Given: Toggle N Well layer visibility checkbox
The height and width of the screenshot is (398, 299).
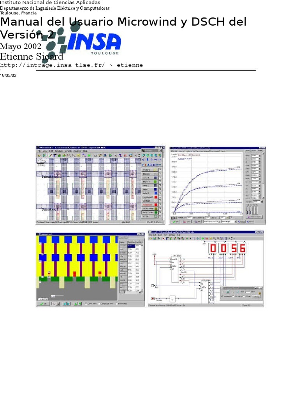Looking at the screenshot, I should (160, 216).
